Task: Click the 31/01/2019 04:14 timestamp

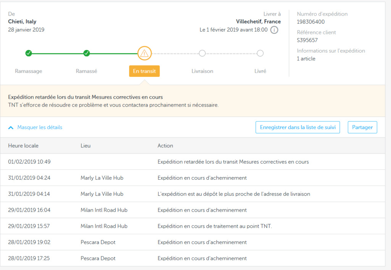Action: [x=29, y=194]
